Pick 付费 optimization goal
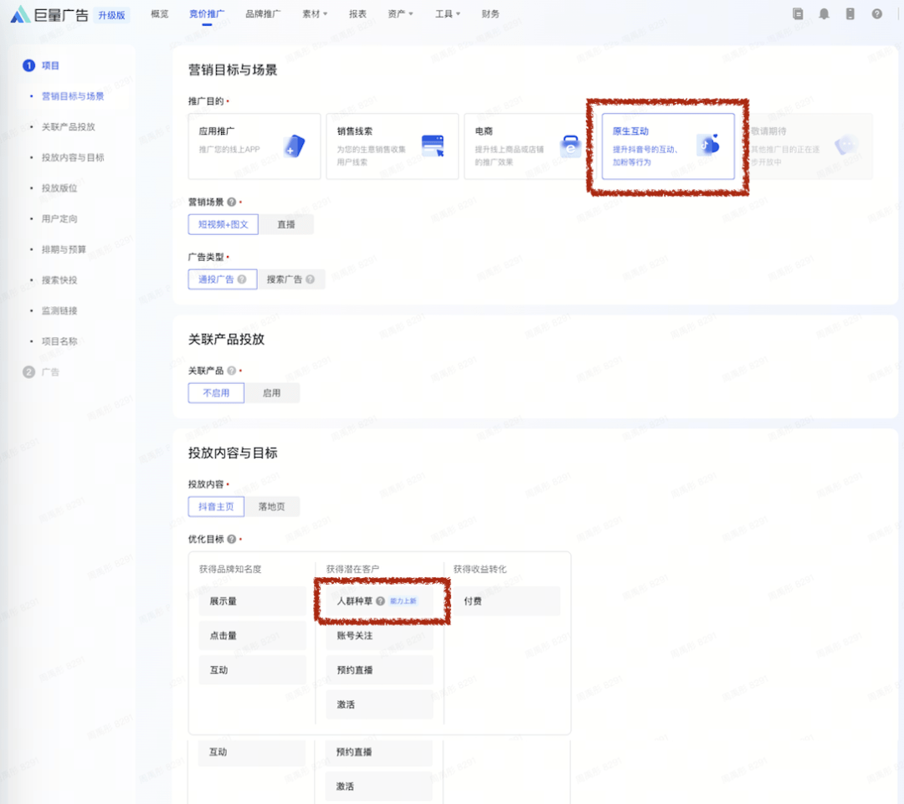The image size is (904, 804). [x=506, y=602]
